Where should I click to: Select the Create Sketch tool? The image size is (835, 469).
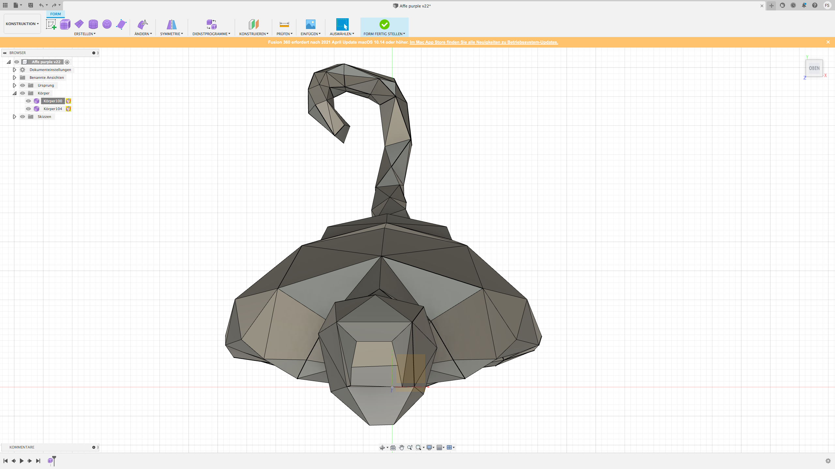pyautogui.click(x=51, y=24)
